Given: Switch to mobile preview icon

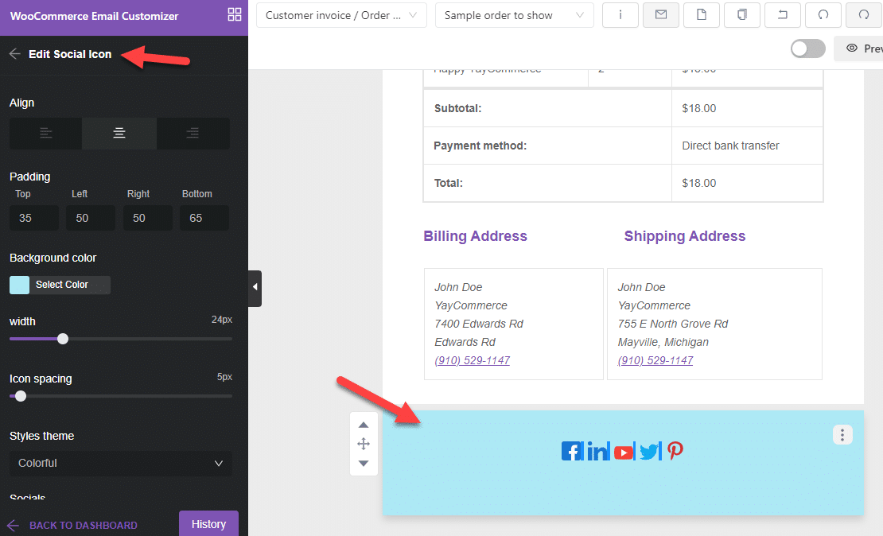Looking at the screenshot, I should [x=741, y=15].
